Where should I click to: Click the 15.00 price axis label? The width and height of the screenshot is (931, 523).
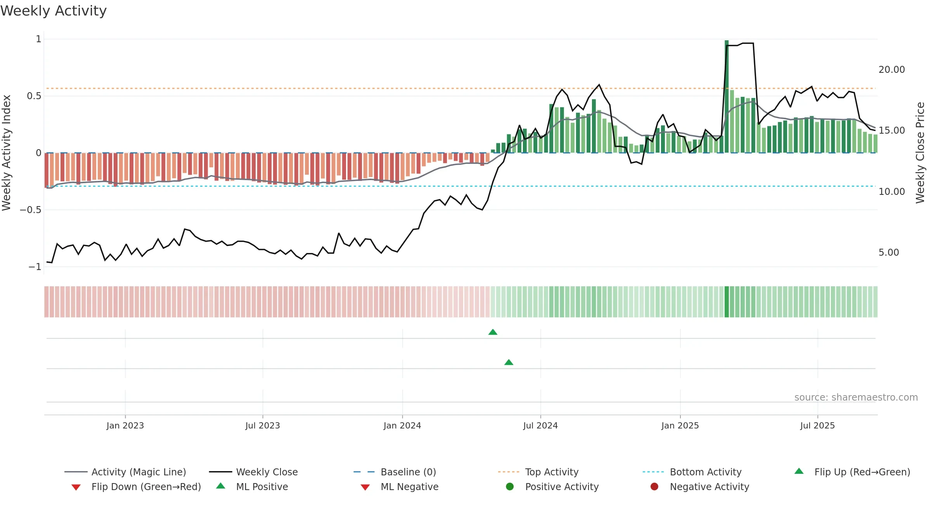[891, 131]
